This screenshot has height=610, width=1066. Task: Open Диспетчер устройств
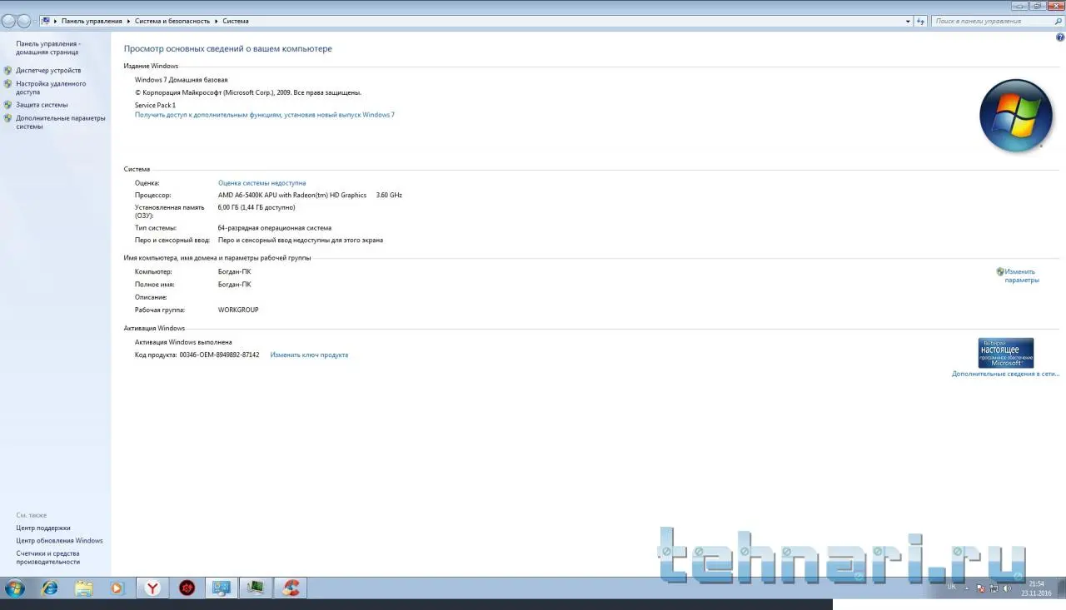(48, 71)
